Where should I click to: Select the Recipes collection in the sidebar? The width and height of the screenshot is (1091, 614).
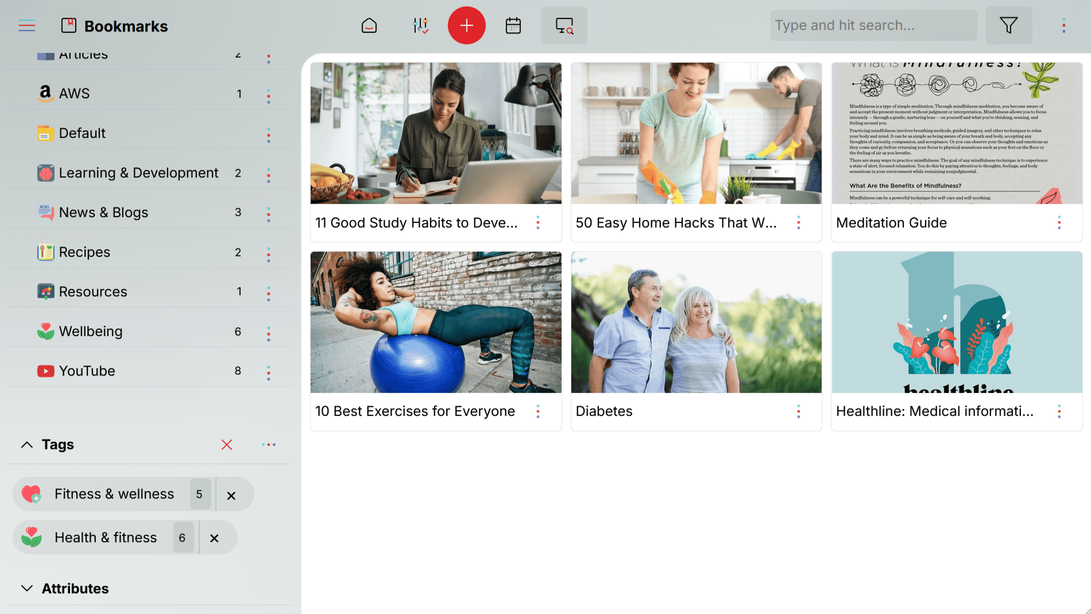tap(84, 252)
